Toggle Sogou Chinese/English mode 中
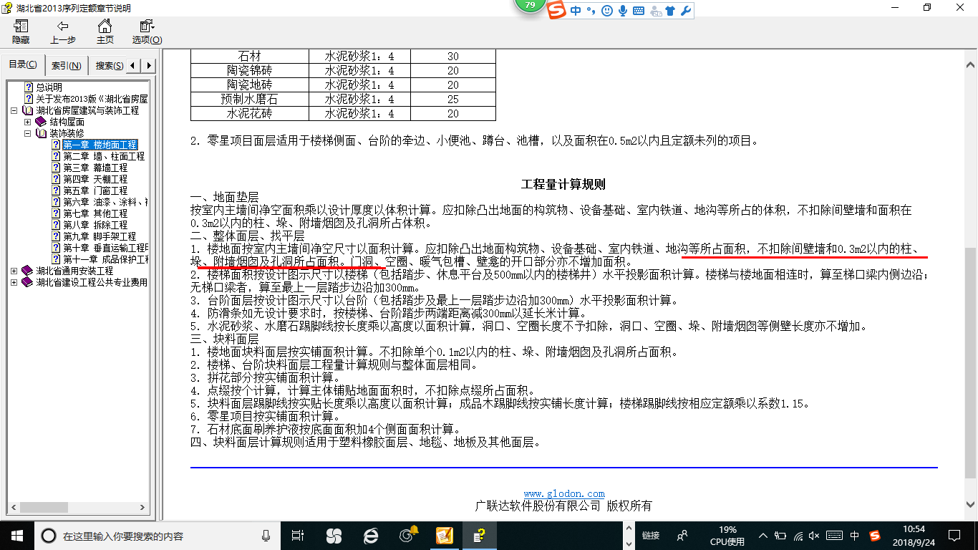 point(576,11)
